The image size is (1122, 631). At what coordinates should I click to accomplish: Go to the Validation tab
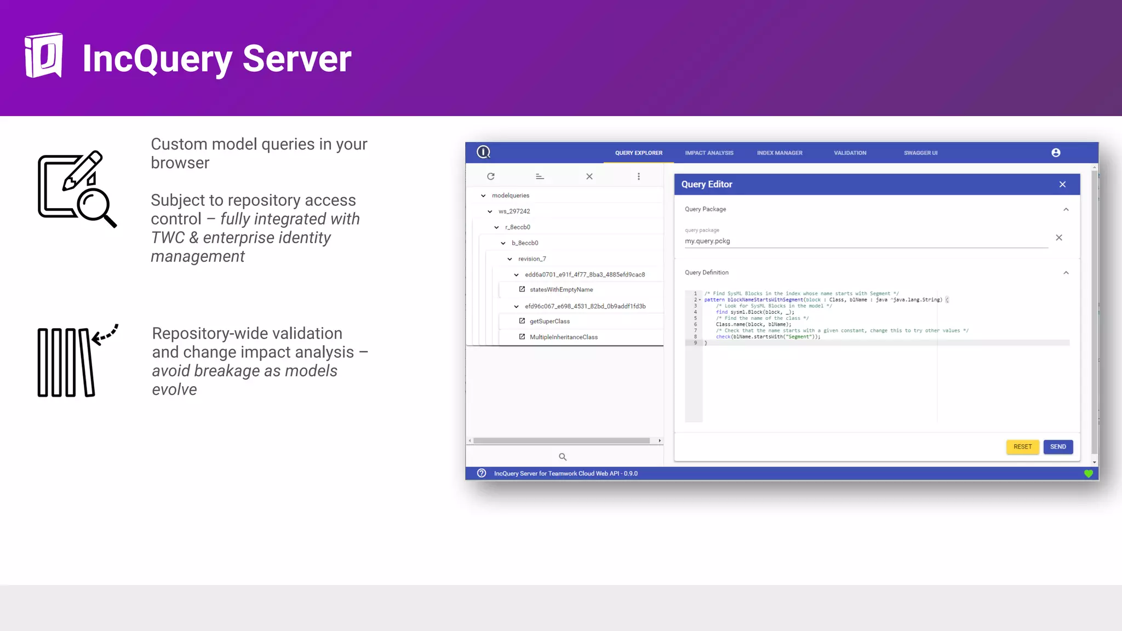tap(850, 153)
